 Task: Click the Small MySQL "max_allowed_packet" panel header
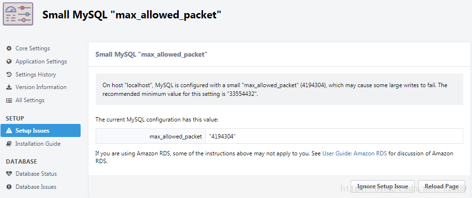pos(279,54)
